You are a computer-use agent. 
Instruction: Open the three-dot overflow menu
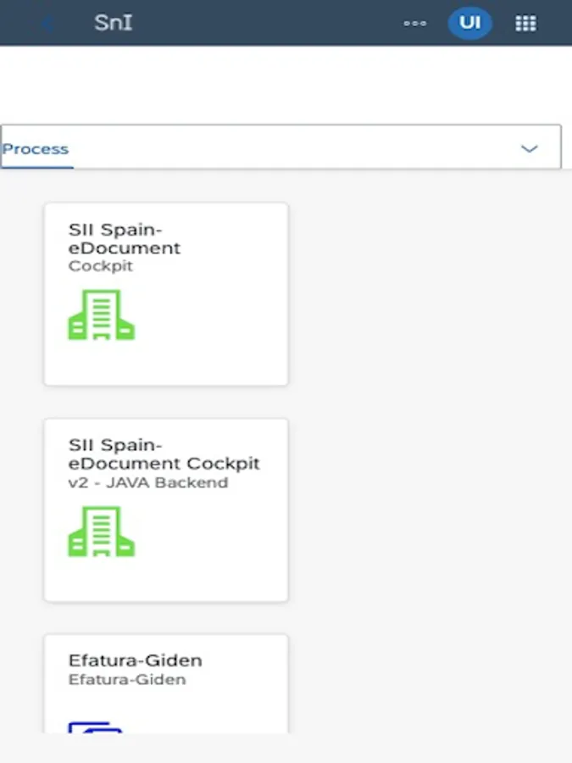tap(414, 23)
